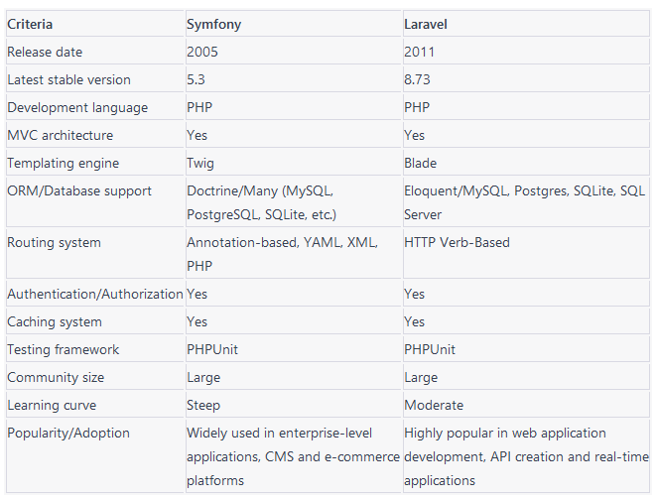Click the Steep learning curve cell
Viewport: 656px width, 500px height.
click(x=294, y=405)
